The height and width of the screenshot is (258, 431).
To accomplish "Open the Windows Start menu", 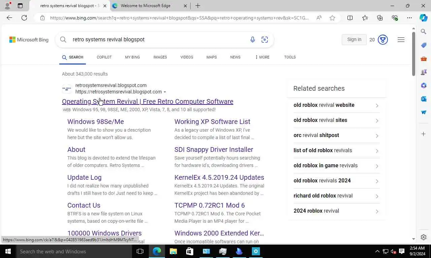I will [x=8, y=251].
